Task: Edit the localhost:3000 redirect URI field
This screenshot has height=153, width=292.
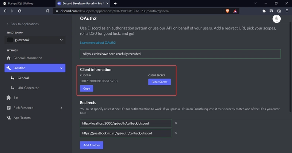Action: [126, 123]
